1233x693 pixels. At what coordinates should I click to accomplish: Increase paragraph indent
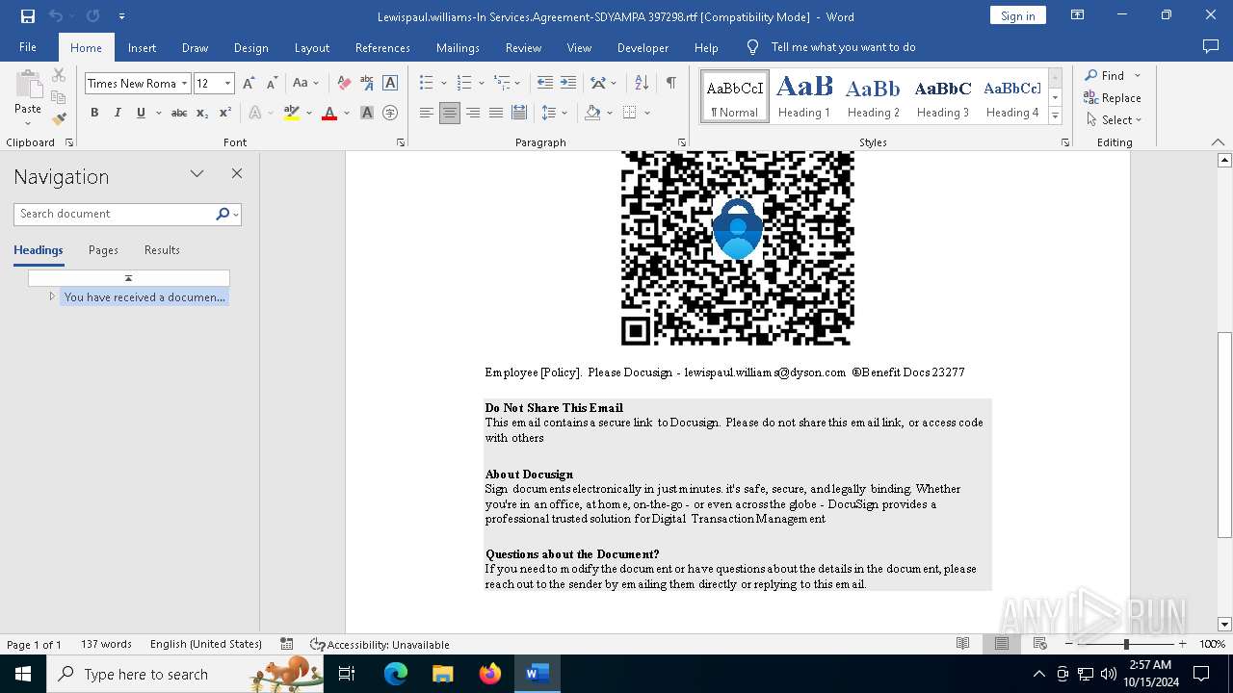(x=568, y=84)
